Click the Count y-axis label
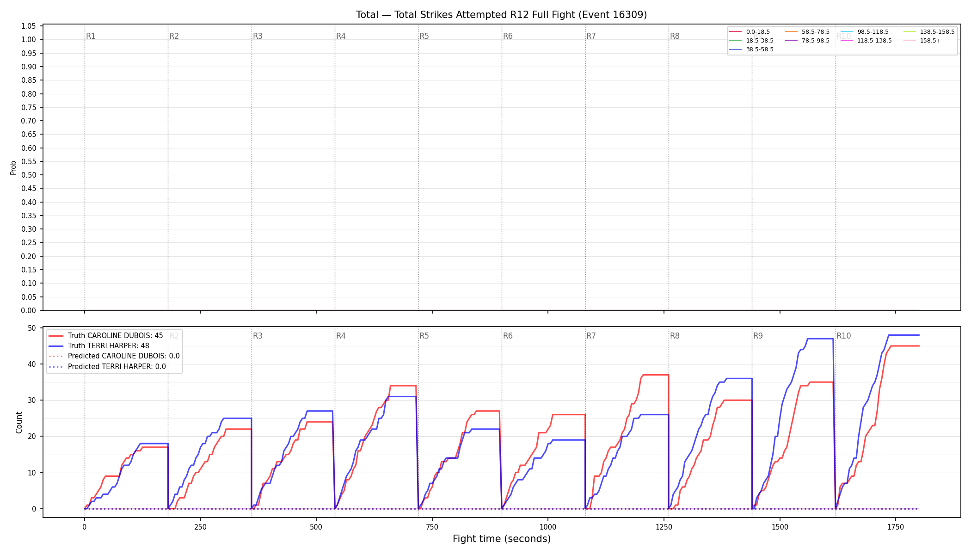The width and height of the screenshot is (971, 555). coord(19,422)
